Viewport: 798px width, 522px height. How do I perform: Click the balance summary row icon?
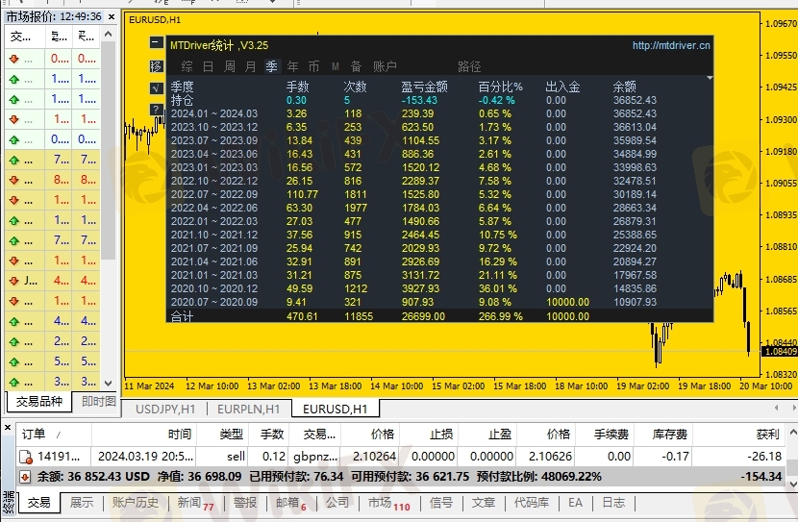(25, 477)
